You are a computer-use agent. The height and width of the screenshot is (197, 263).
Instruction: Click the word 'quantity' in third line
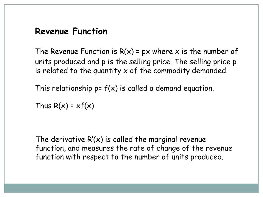[x=107, y=71]
